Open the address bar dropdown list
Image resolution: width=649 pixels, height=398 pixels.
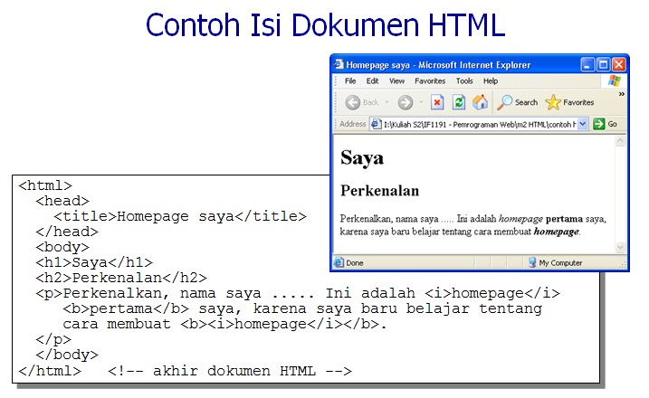point(583,124)
